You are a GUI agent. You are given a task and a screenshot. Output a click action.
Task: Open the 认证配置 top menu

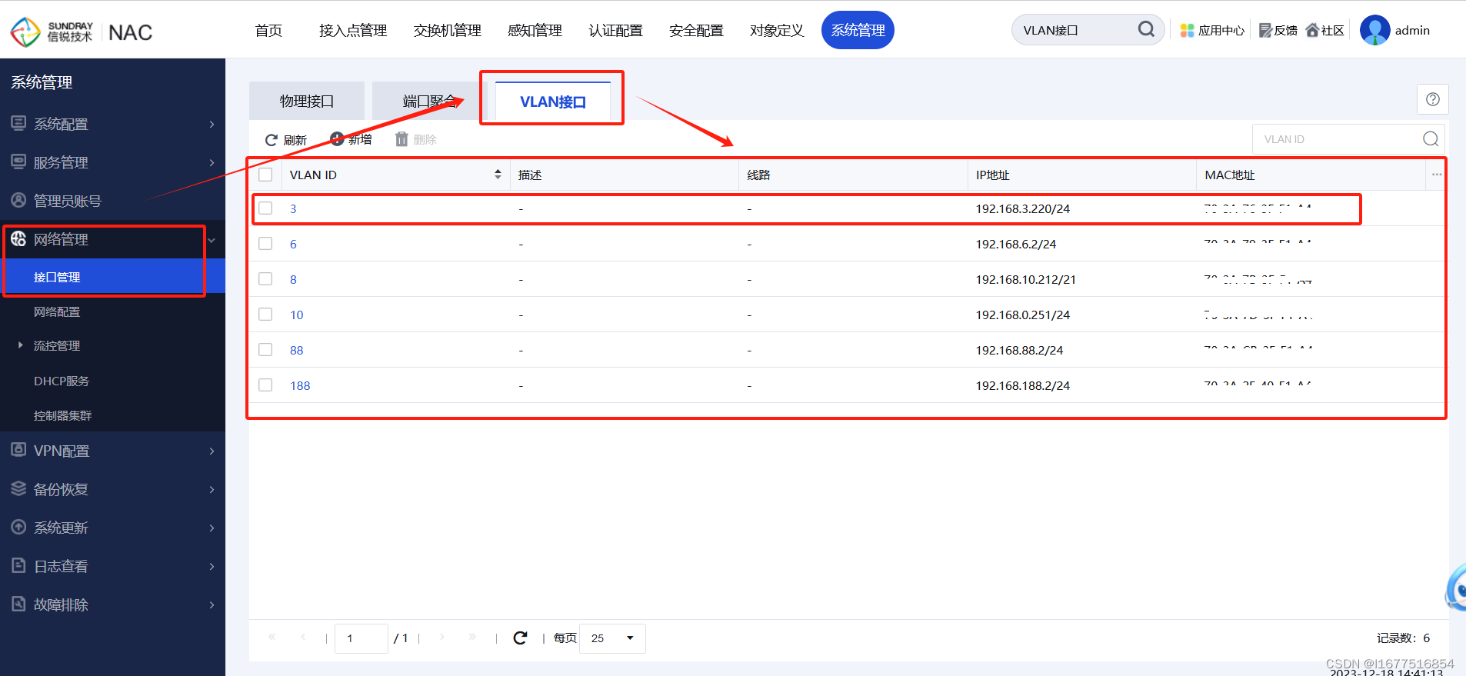click(615, 30)
